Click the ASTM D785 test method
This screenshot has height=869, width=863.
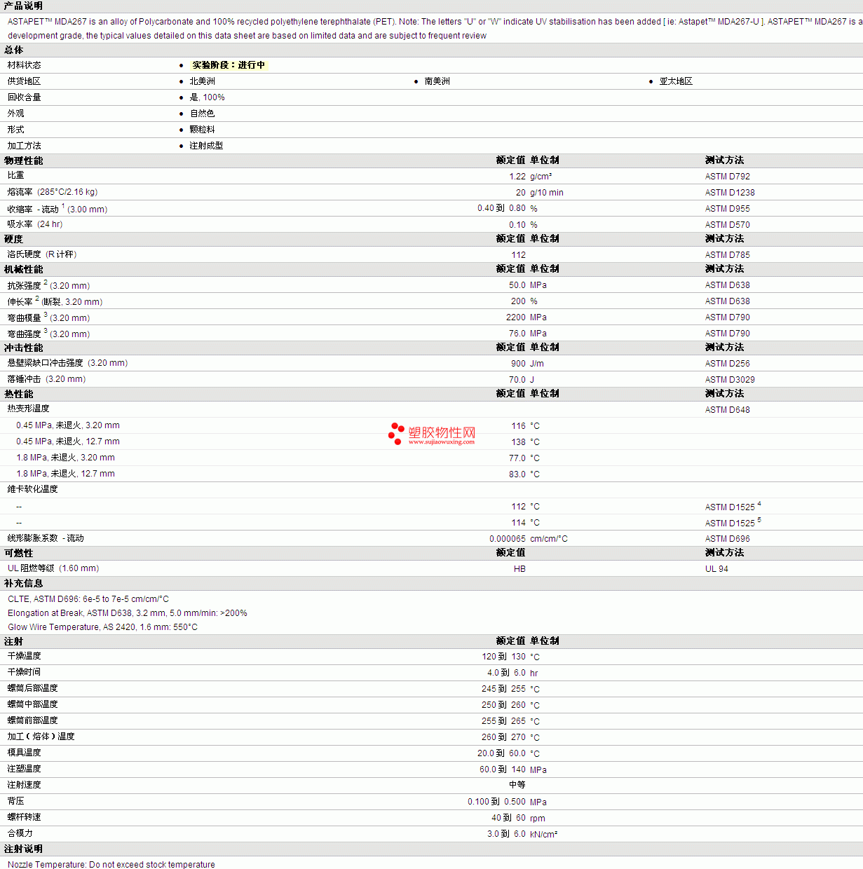(727, 255)
